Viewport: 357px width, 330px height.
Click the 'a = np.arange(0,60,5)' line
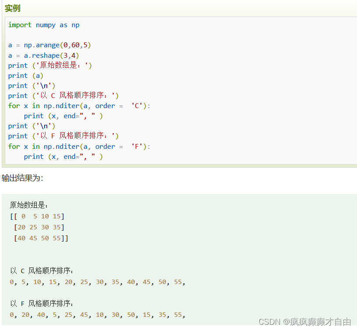49,45
